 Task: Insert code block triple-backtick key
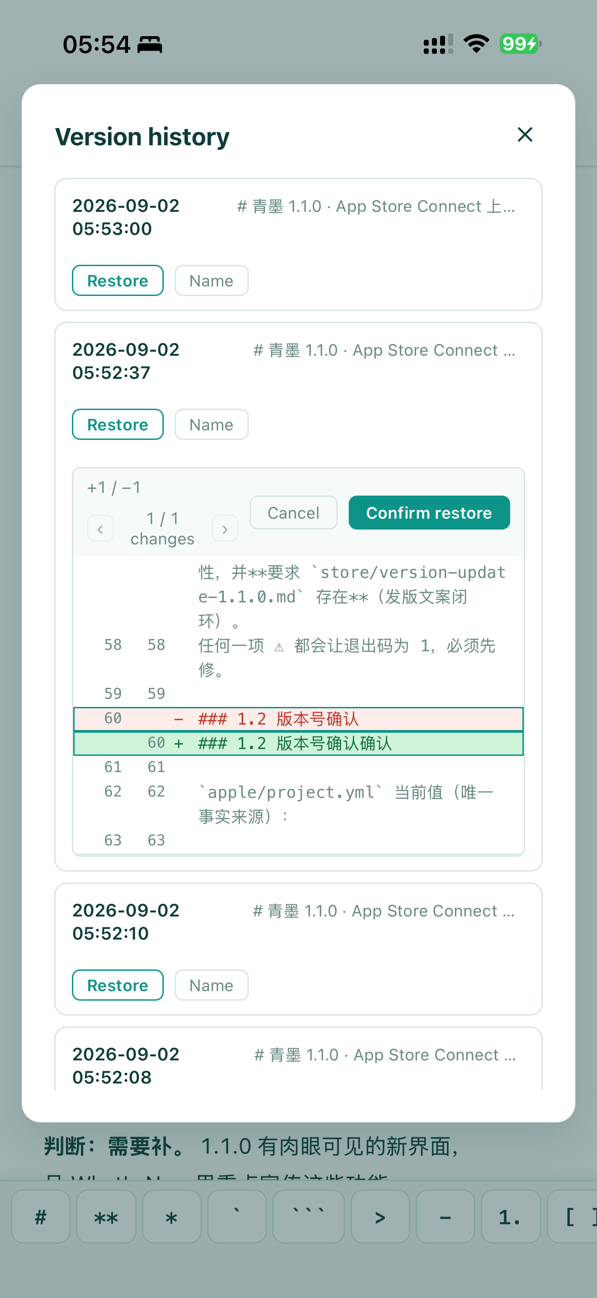(308, 1217)
